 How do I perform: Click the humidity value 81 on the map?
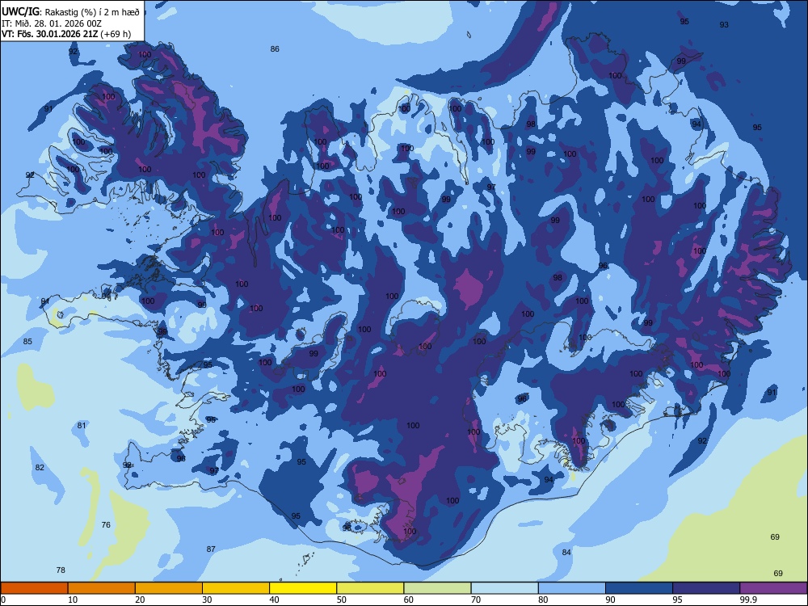click(x=82, y=425)
